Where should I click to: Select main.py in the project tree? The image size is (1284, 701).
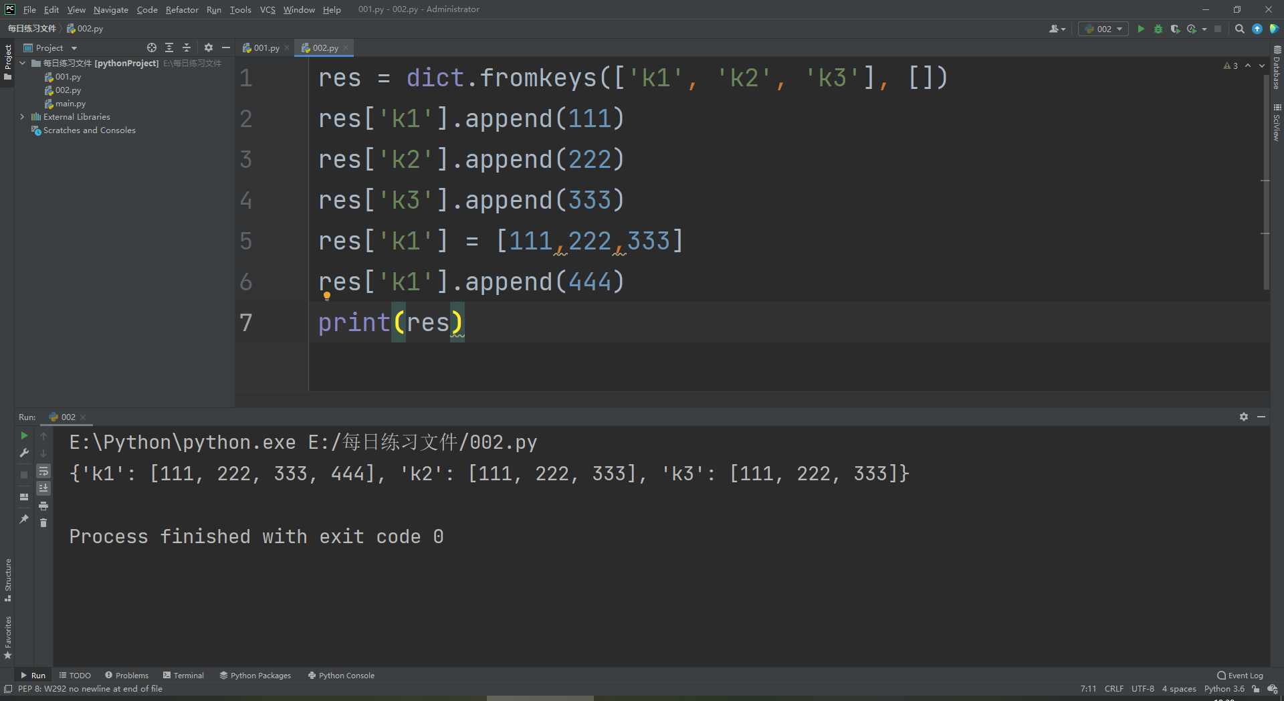(70, 104)
